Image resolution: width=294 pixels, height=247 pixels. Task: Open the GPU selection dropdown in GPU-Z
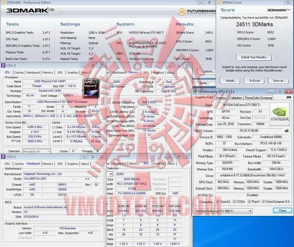(x=224, y=211)
